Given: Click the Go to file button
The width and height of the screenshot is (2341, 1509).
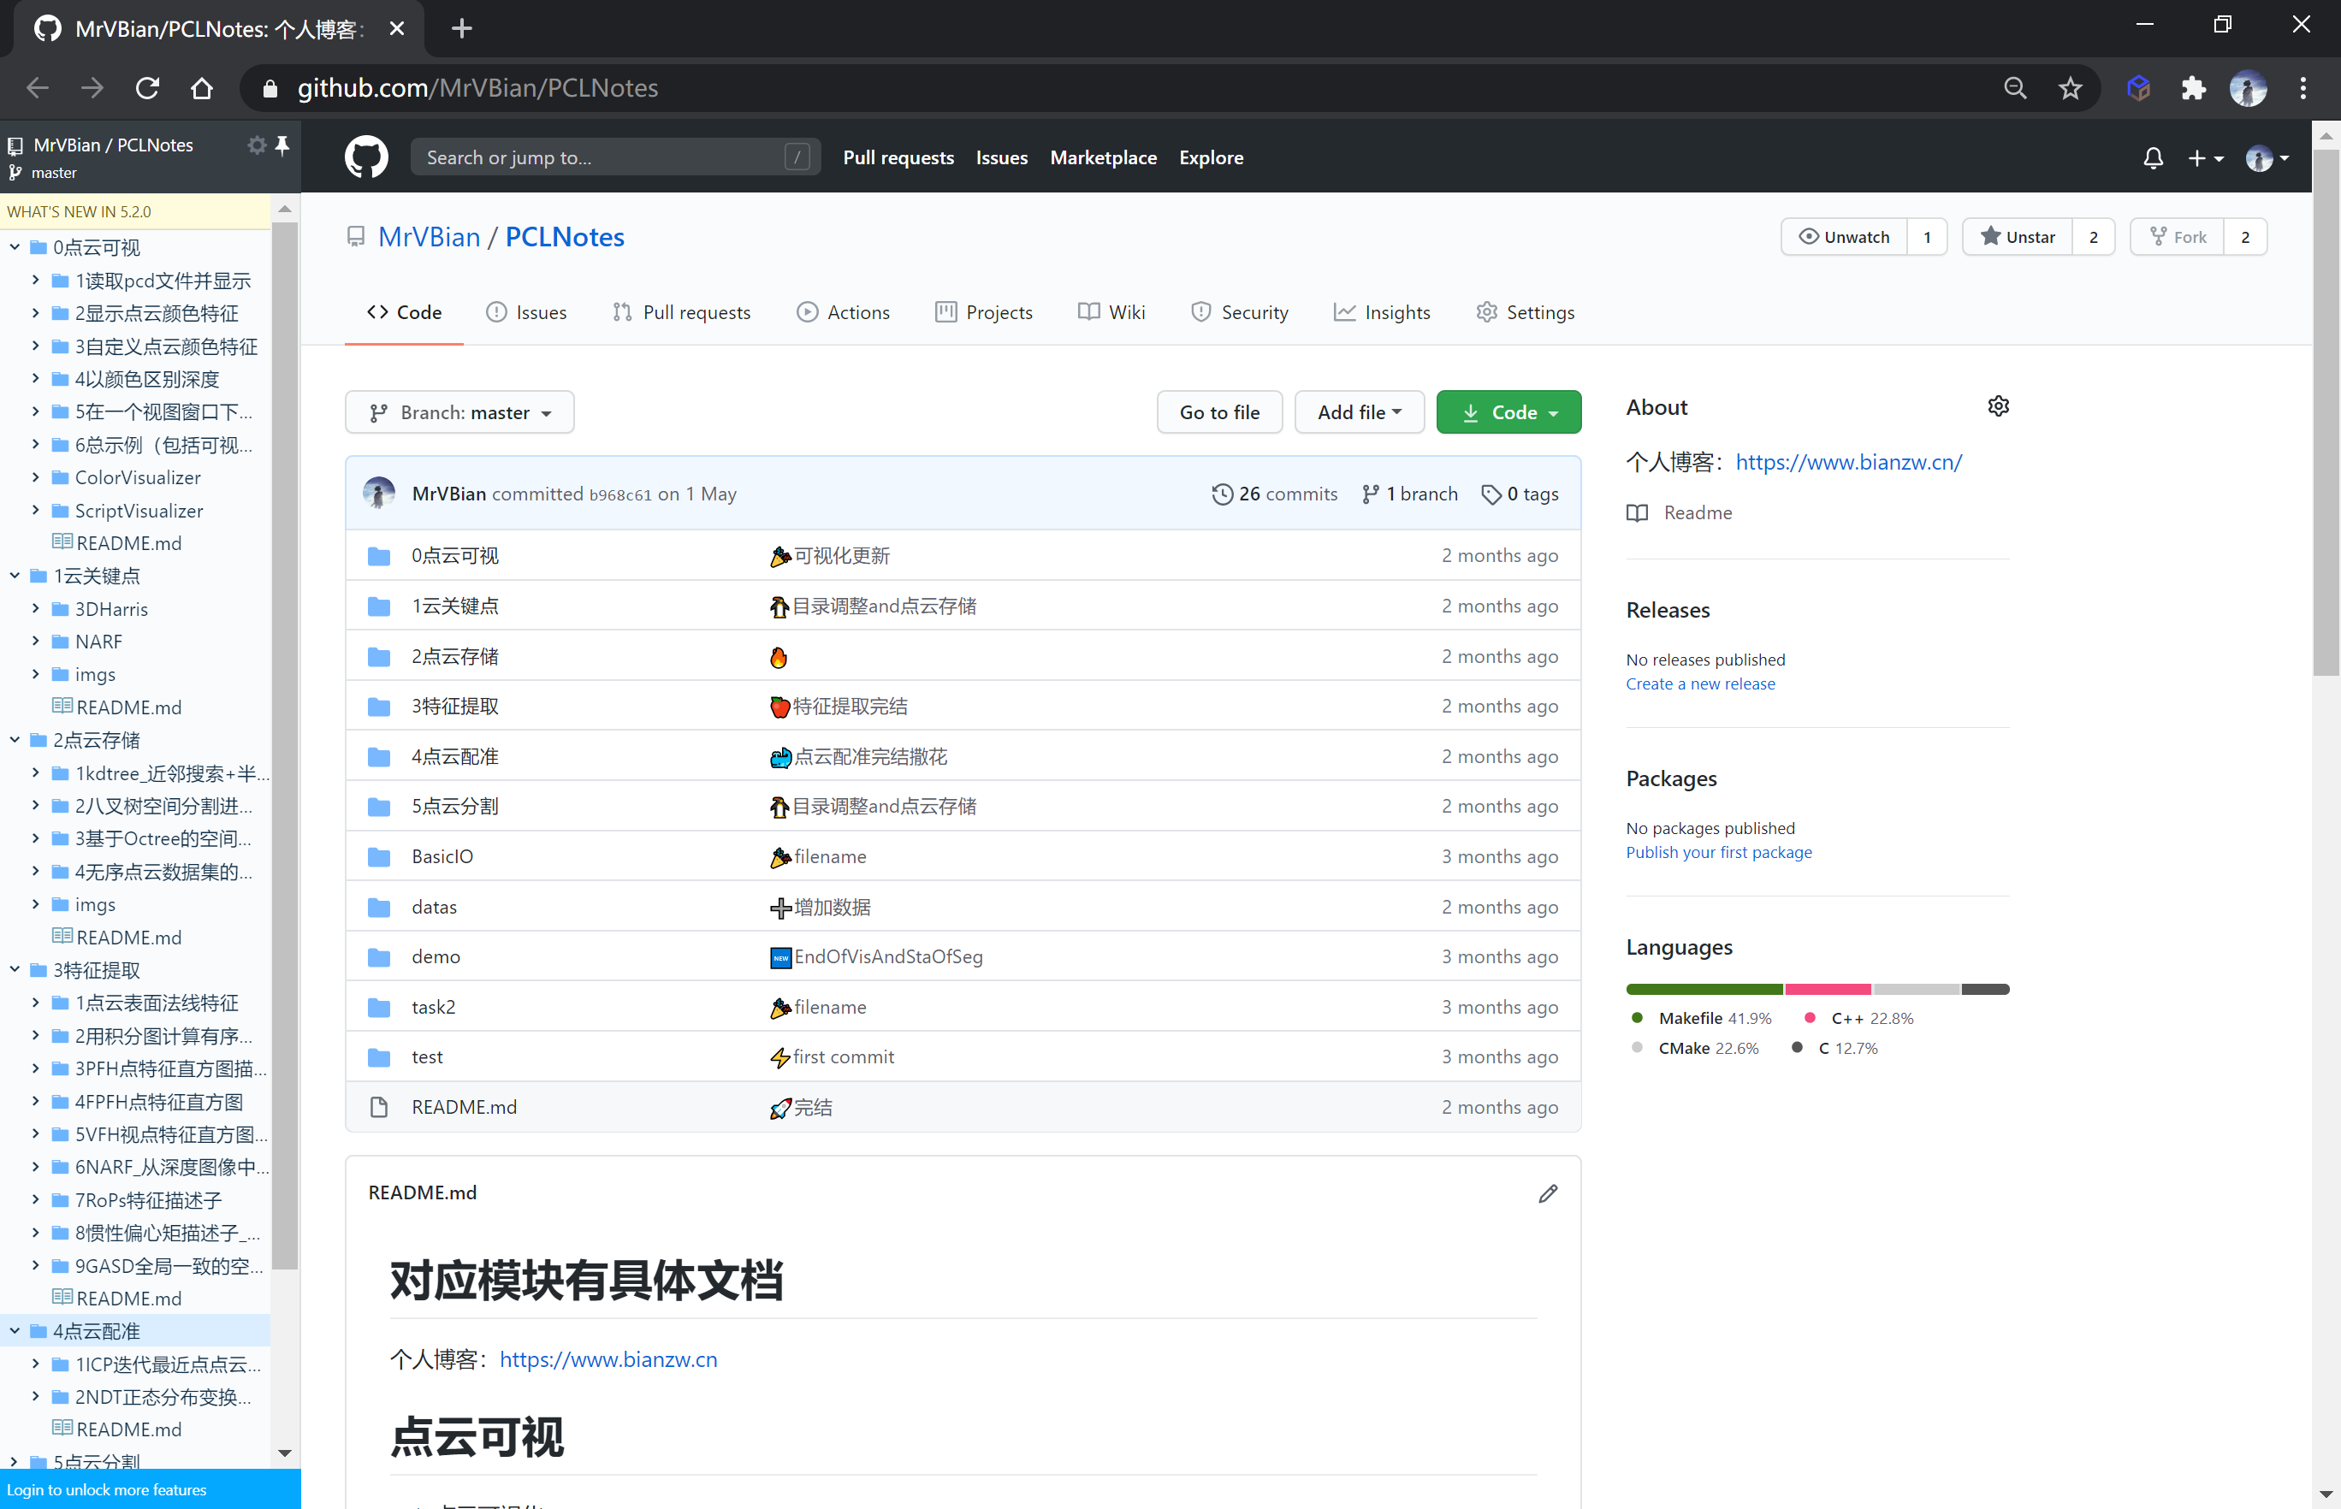Looking at the screenshot, I should click(1219, 412).
